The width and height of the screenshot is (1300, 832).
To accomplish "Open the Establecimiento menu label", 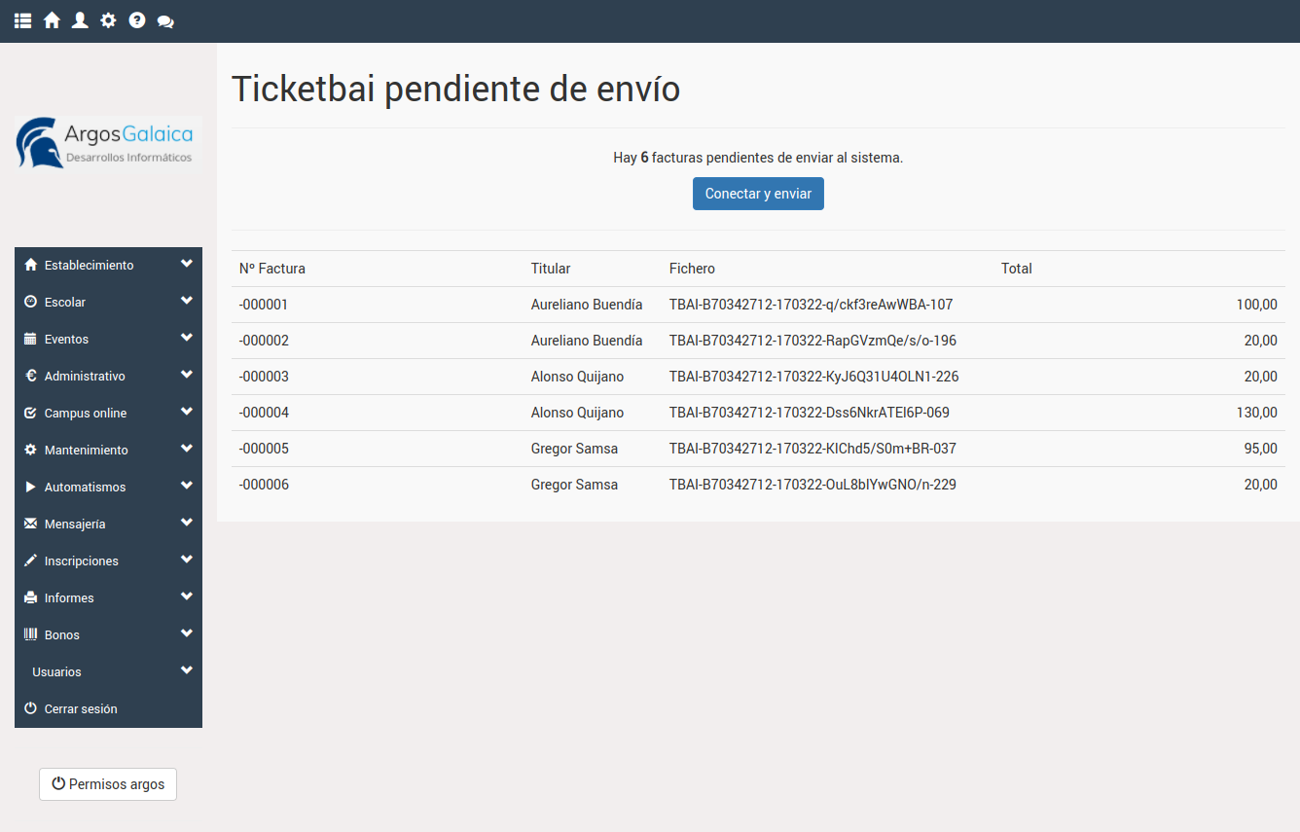I will pos(90,265).
